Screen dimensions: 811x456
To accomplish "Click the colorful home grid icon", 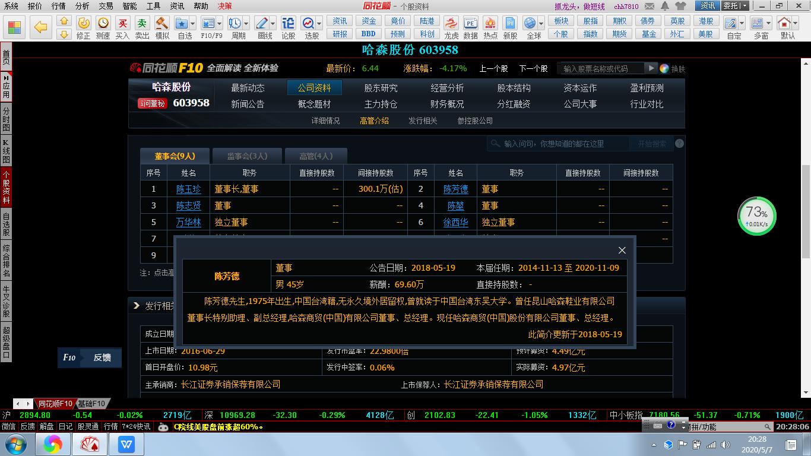I will pos(15,27).
